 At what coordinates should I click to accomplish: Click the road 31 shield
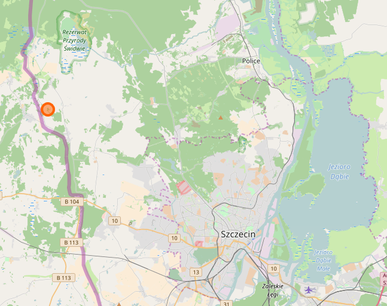click(226, 304)
